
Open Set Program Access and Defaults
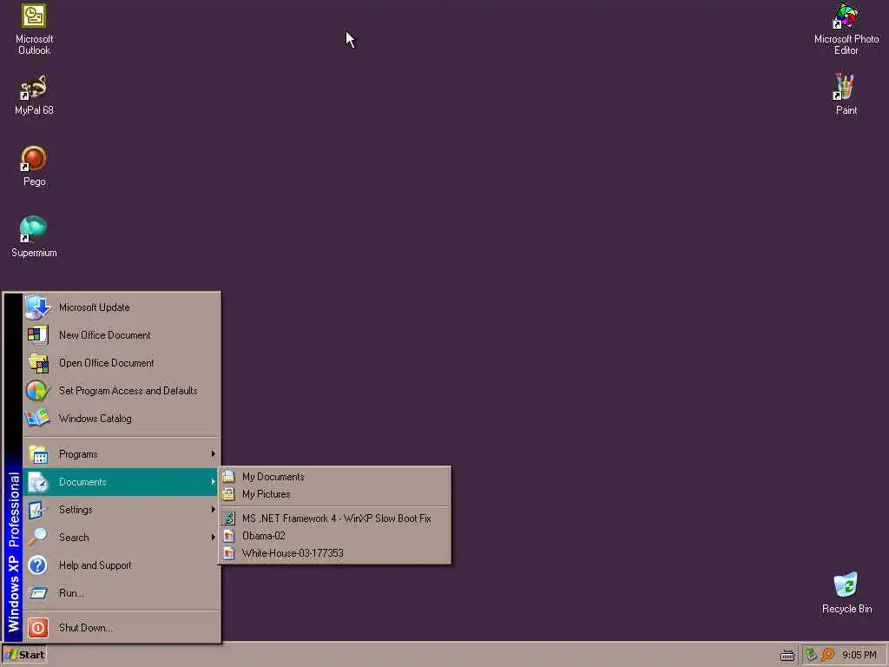tap(122, 391)
